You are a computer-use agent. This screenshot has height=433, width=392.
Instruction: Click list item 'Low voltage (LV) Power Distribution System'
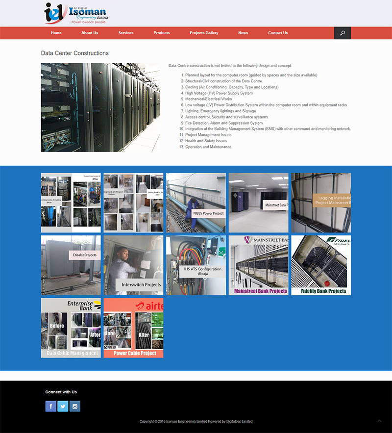click(x=267, y=105)
